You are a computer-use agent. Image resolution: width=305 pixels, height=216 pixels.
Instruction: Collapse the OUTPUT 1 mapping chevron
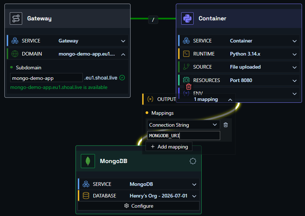(230, 100)
